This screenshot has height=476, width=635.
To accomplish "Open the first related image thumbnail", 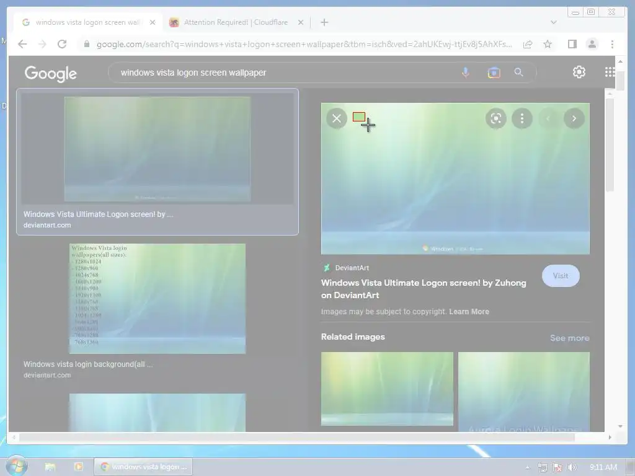I will (387, 389).
